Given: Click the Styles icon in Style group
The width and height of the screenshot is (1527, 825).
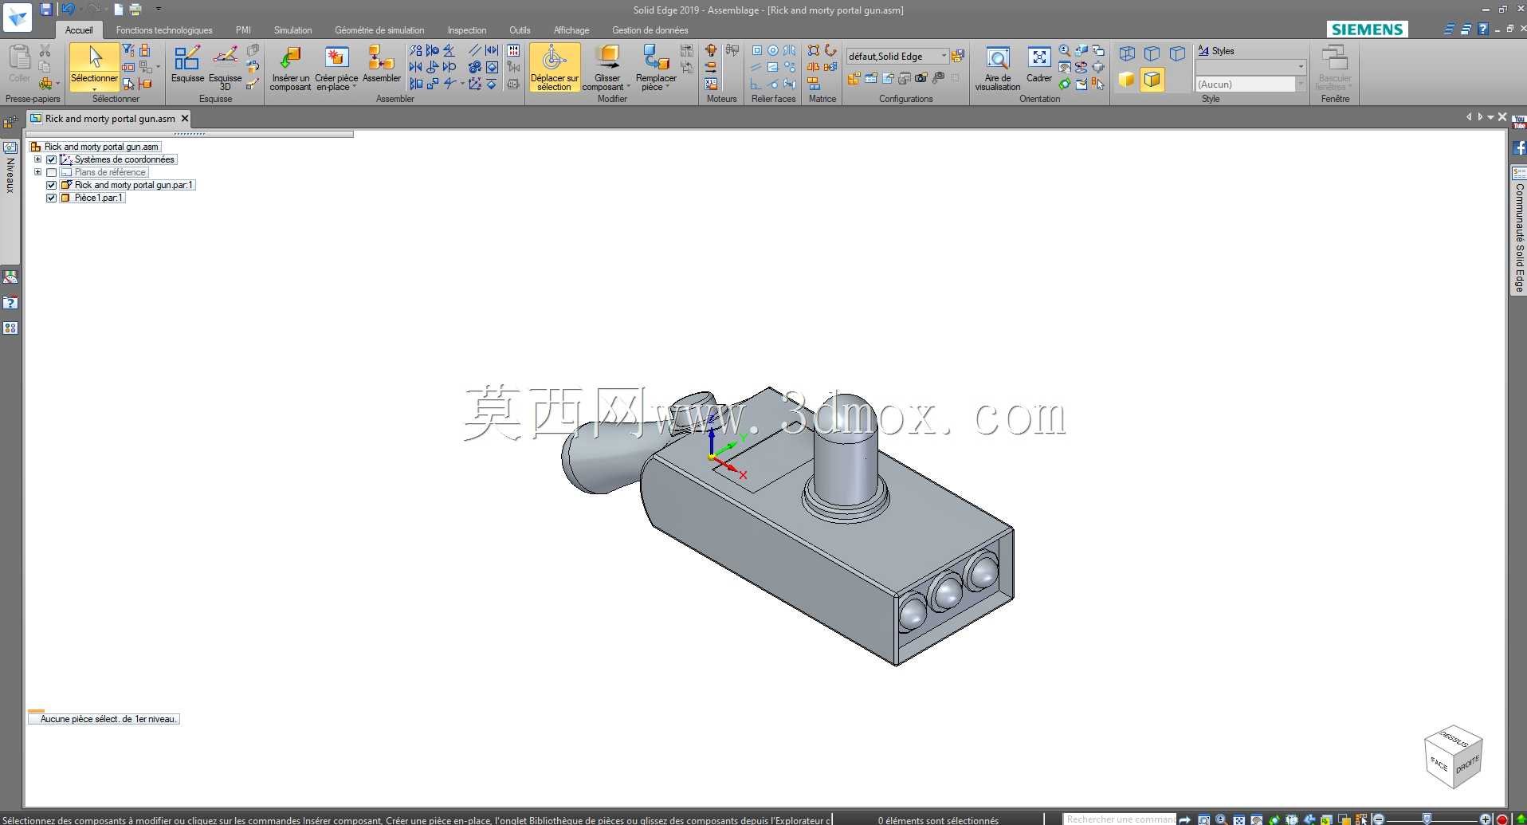Looking at the screenshot, I should click(1203, 50).
